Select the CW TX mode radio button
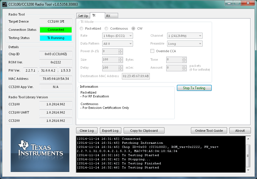This screenshot has width=257, height=179. [133, 28]
